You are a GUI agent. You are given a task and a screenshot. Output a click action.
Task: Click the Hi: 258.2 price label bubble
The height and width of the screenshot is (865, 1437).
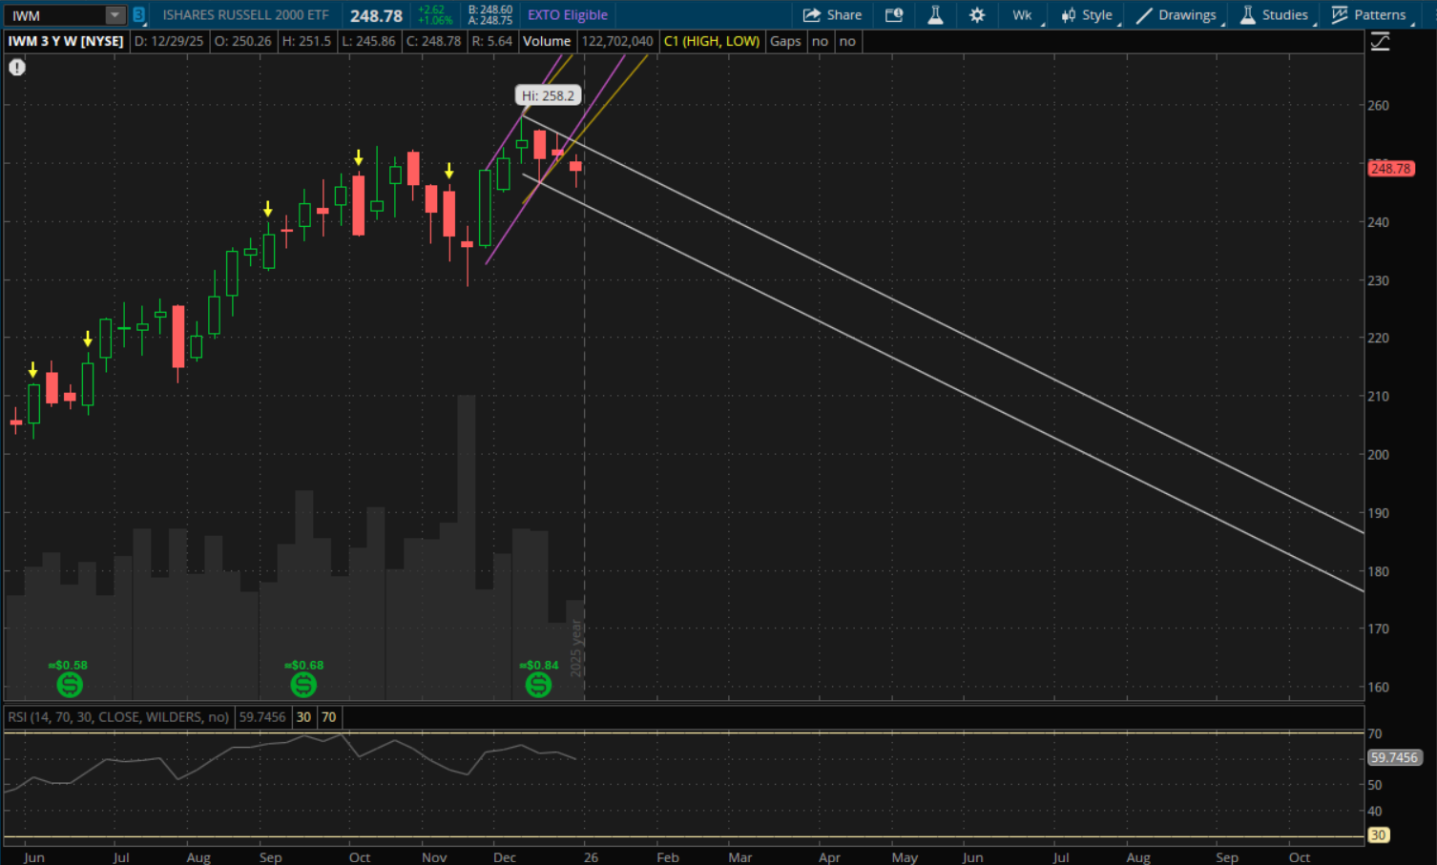(x=548, y=95)
